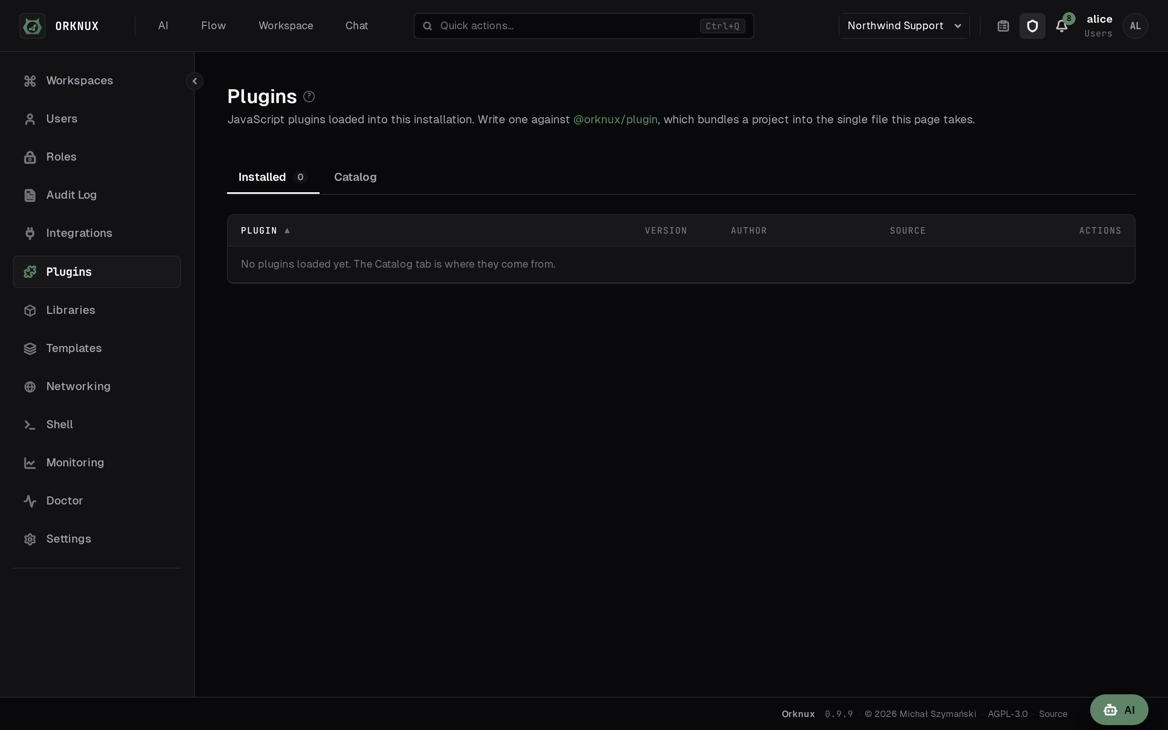
Task: Switch to the Catalog tab
Action: click(355, 177)
